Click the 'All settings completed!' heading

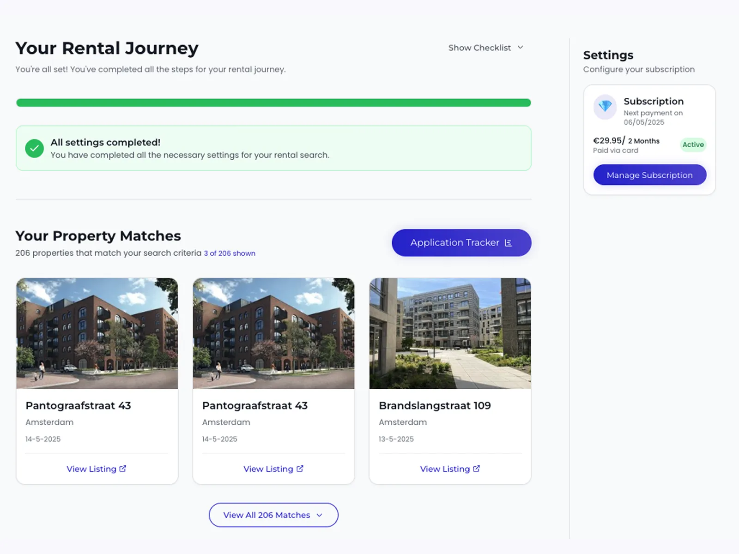(x=105, y=142)
